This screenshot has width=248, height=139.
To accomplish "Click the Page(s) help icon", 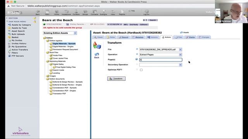I will (x=136, y=59).
